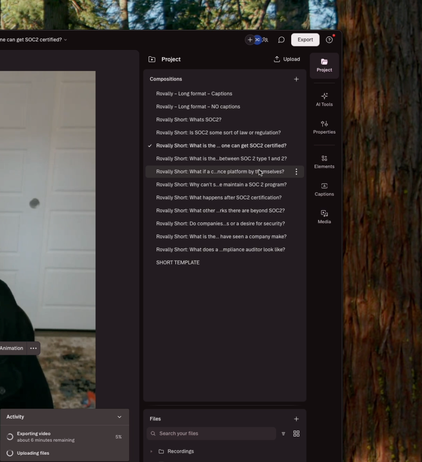Click the Project folder icon in header
This screenshot has height=462, width=422.
[152, 59]
